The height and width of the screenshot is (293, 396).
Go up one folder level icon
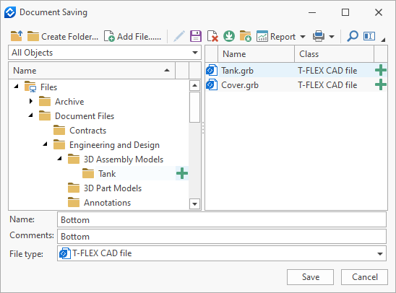(x=17, y=36)
